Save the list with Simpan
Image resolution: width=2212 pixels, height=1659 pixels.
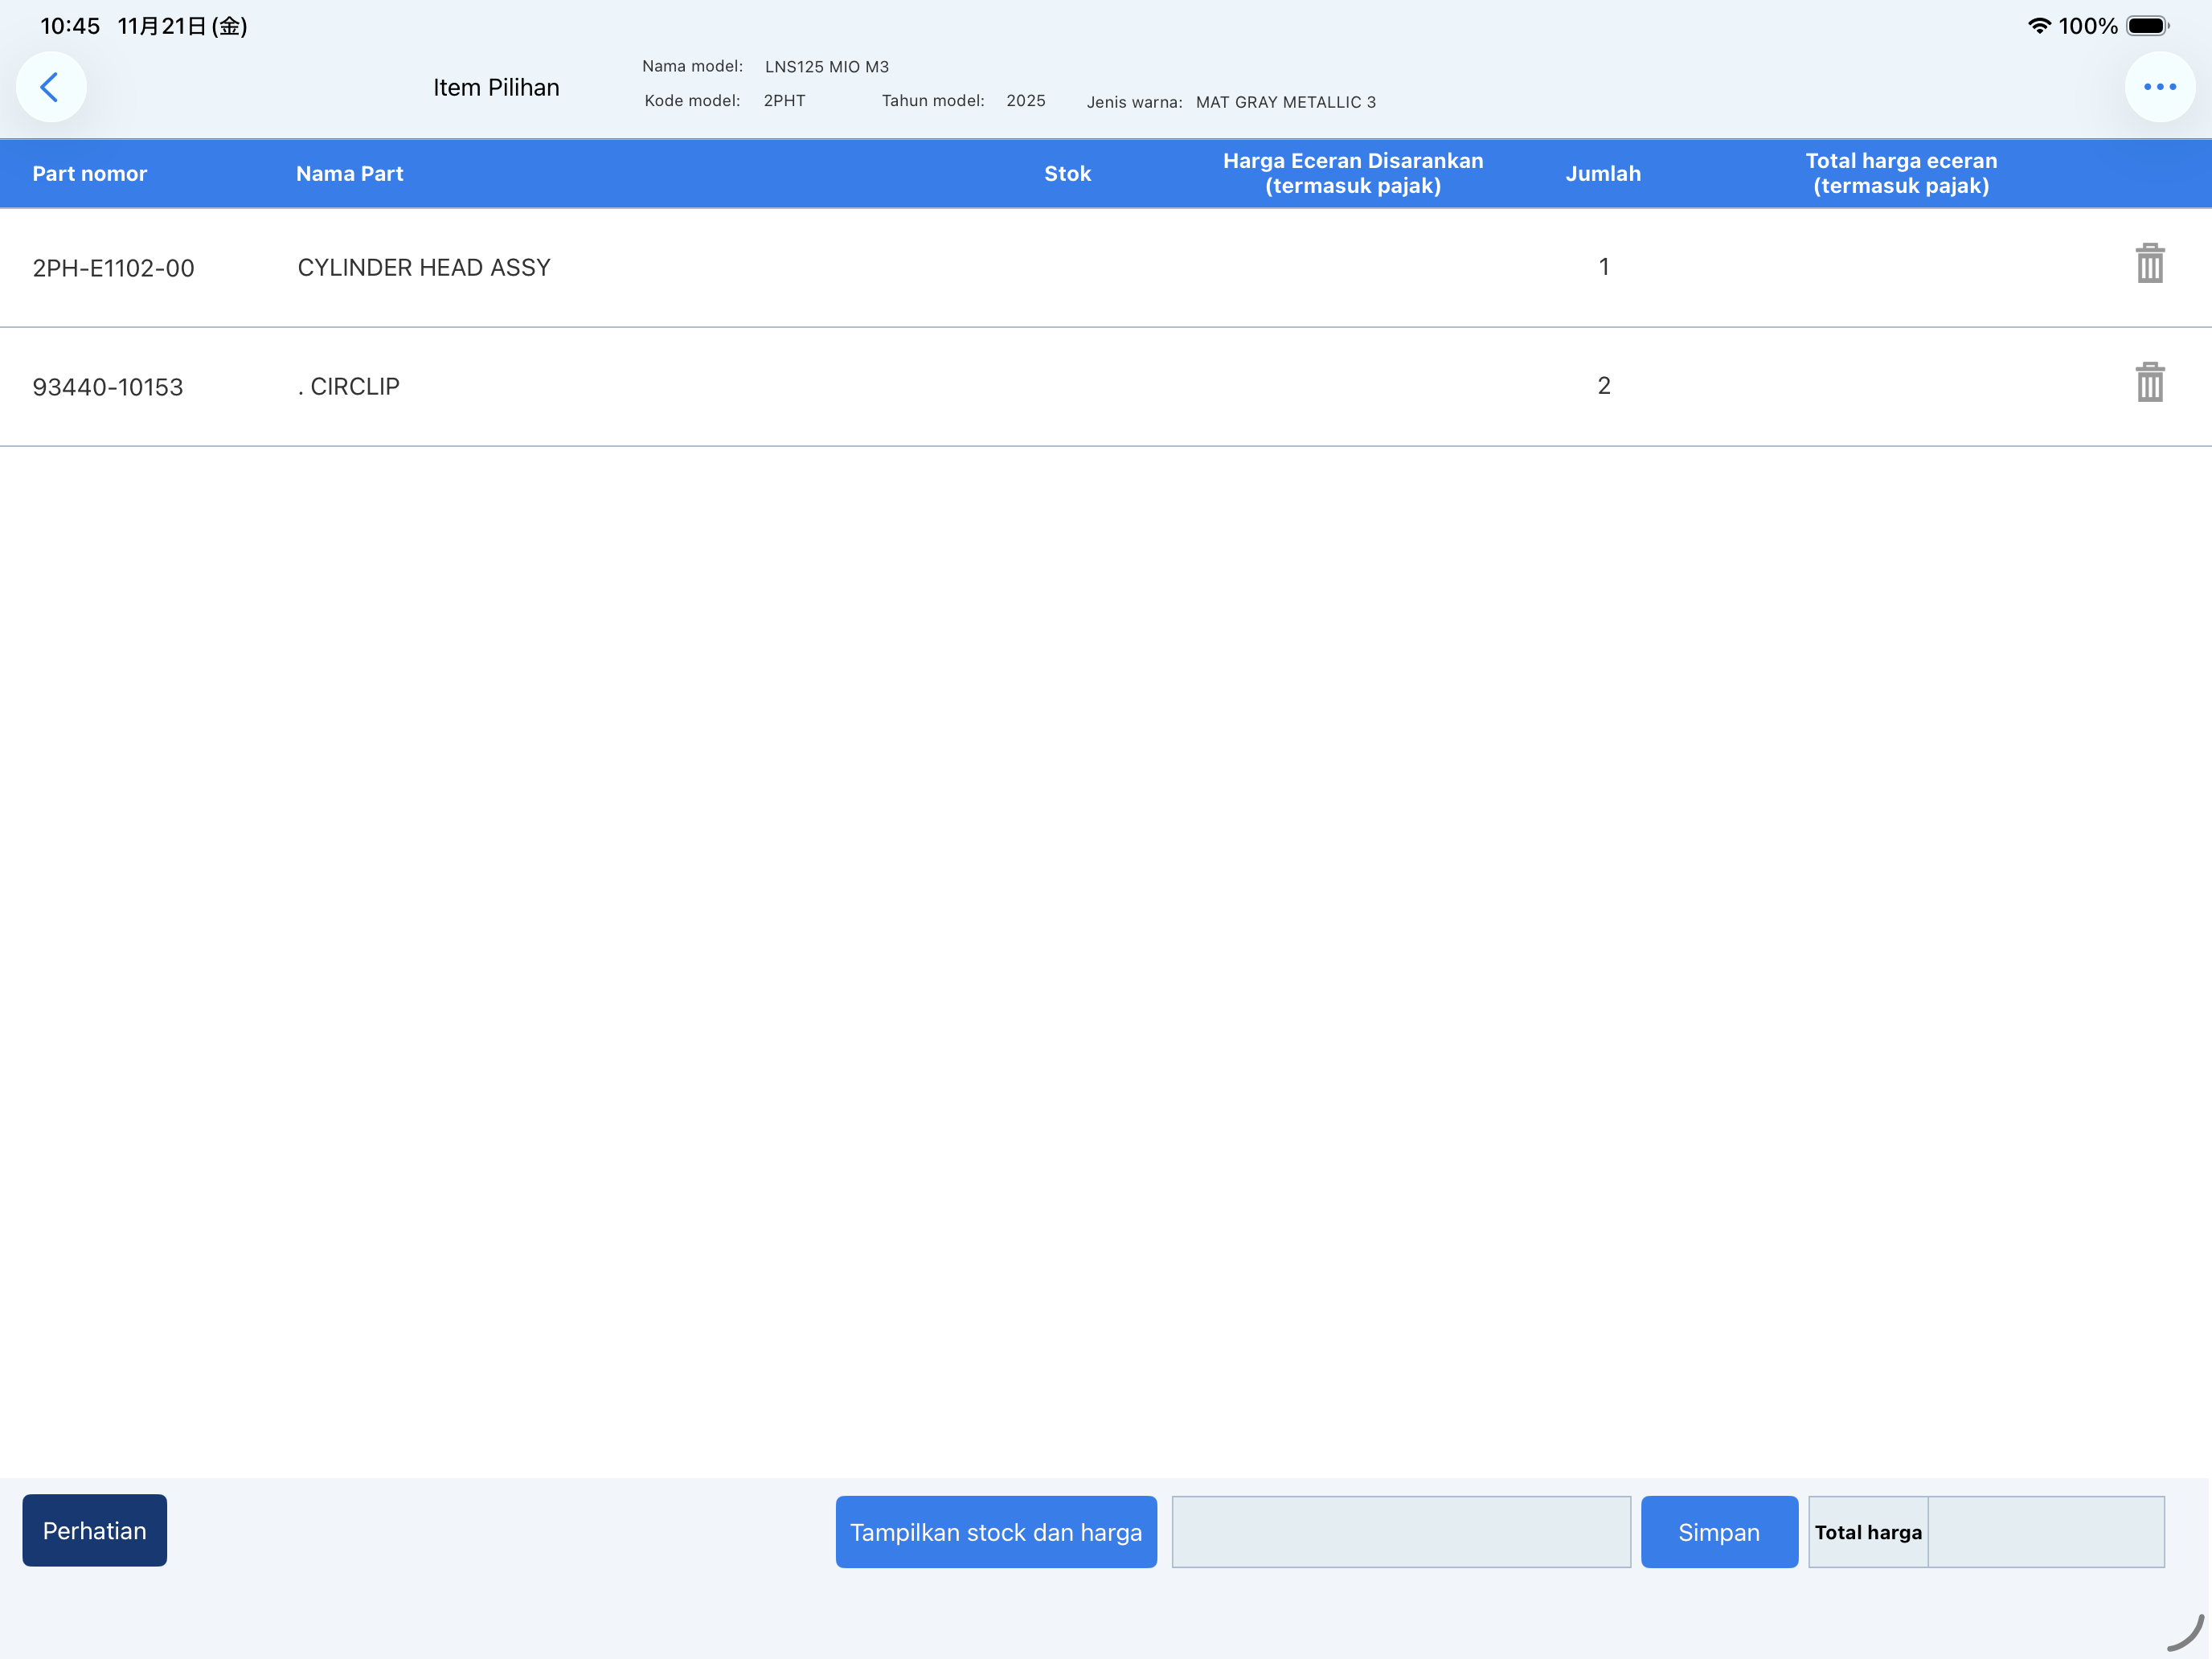[1719, 1532]
